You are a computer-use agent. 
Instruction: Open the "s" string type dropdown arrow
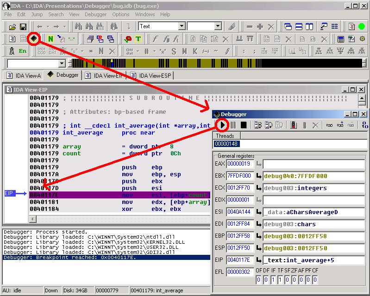coord(82,51)
